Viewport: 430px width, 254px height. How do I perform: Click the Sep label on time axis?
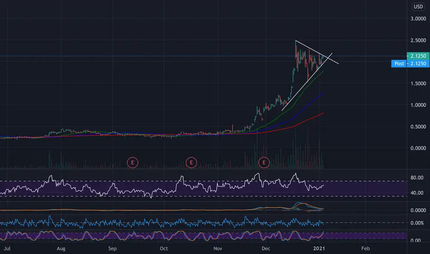(x=112, y=248)
